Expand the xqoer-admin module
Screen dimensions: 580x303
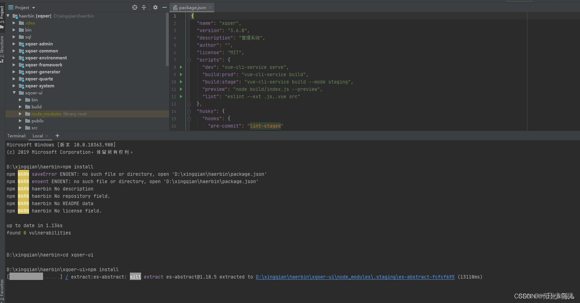14,44
